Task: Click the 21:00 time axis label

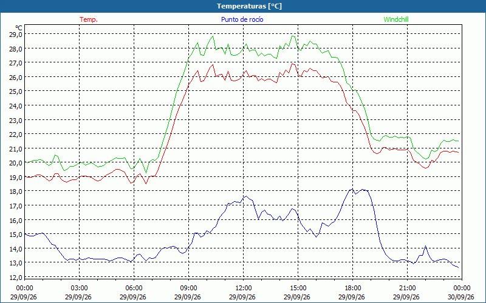Action: coord(407,288)
